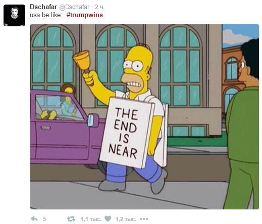Retweet the tweet using the retweet icon
The height and width of the screenshot is (224, 262).
[x=71, y=219]
